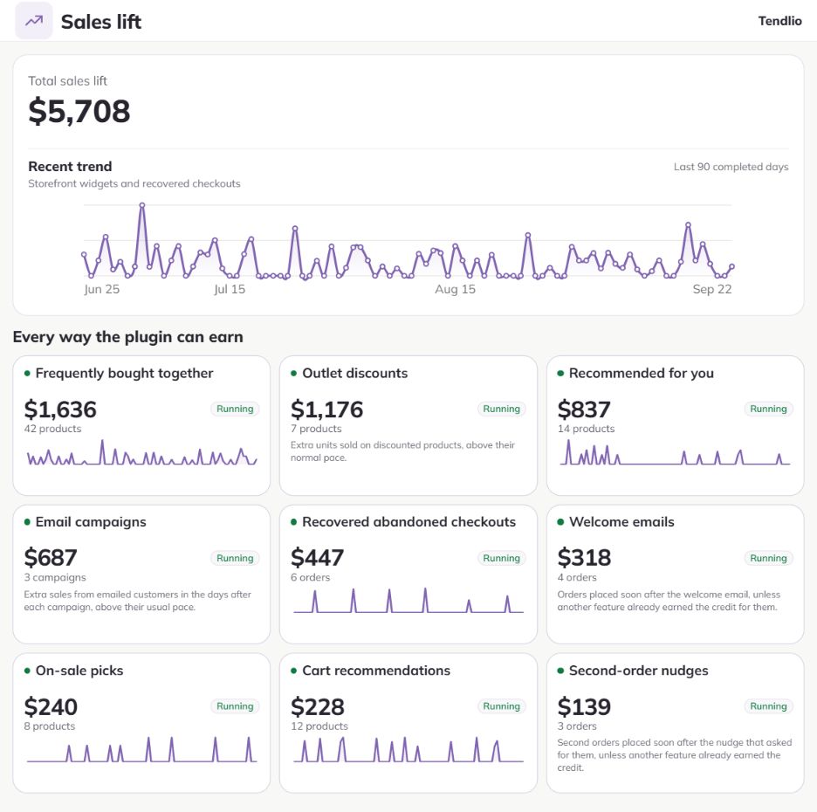817x812 pixels.
Task: Click the Recent trend line chart
Action: pos(408,241)
